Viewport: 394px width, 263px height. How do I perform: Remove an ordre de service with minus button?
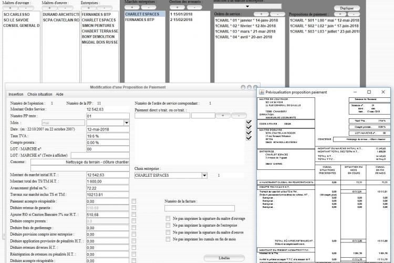(x=277, y=14)
